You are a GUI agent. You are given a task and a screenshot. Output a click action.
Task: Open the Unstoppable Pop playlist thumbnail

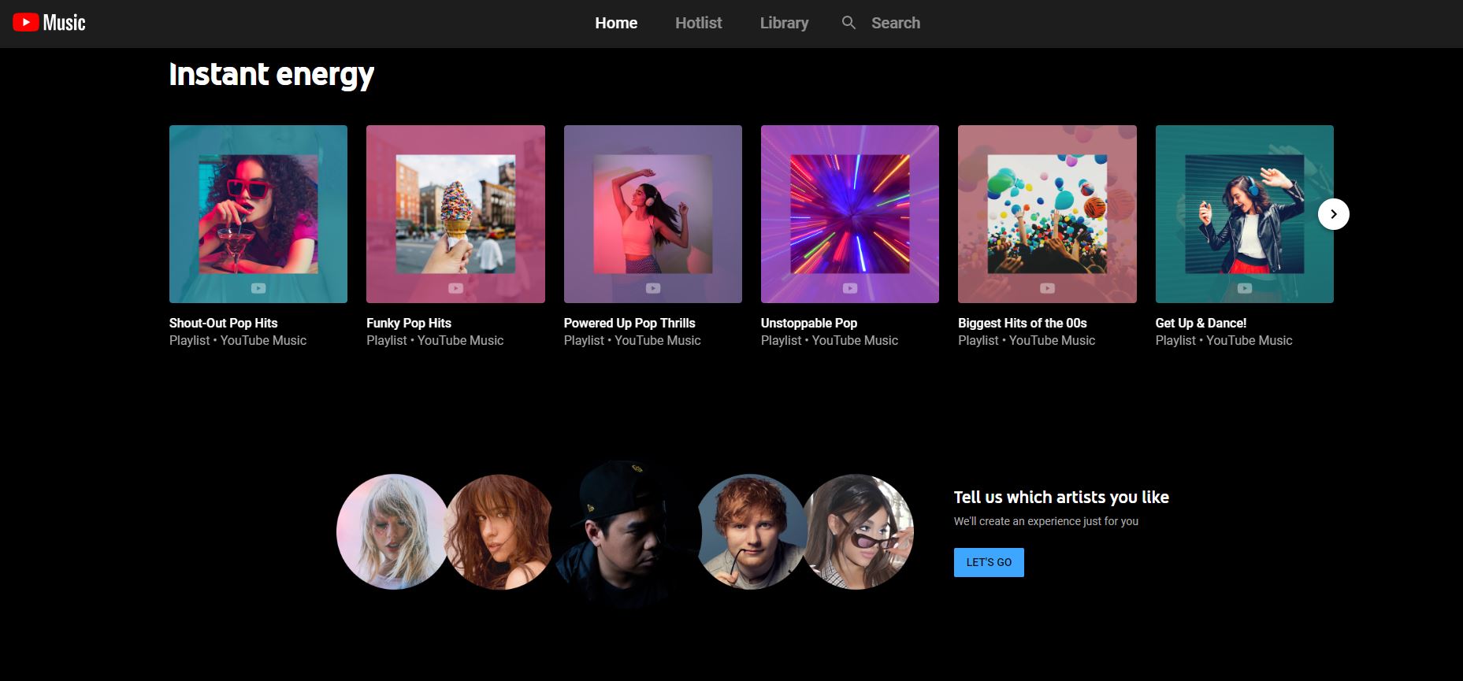tap(849, 213)
